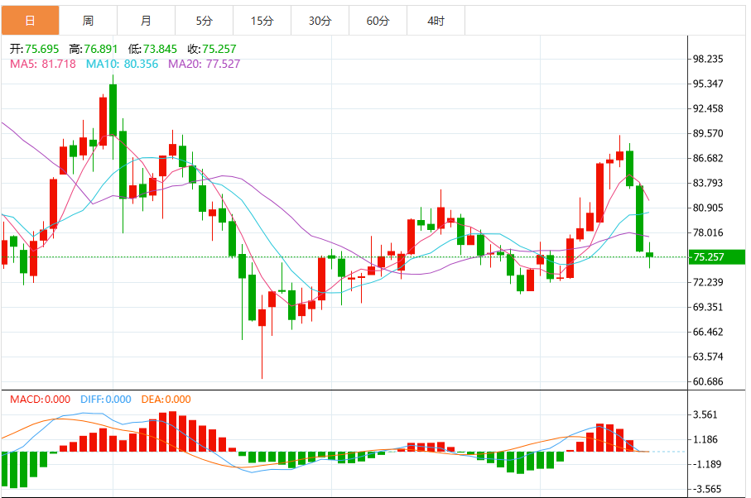The image size is (751, 498).
Task: Click the MA20 indicator label
Action: pyautogui.click(x=204, y=64)
